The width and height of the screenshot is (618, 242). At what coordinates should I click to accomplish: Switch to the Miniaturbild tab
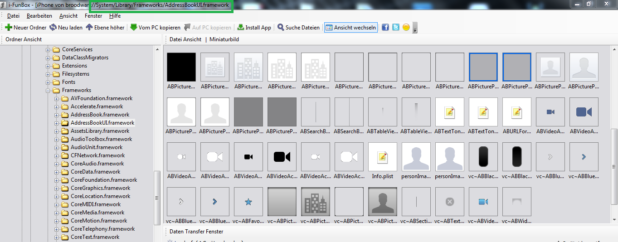click(224, 39)
